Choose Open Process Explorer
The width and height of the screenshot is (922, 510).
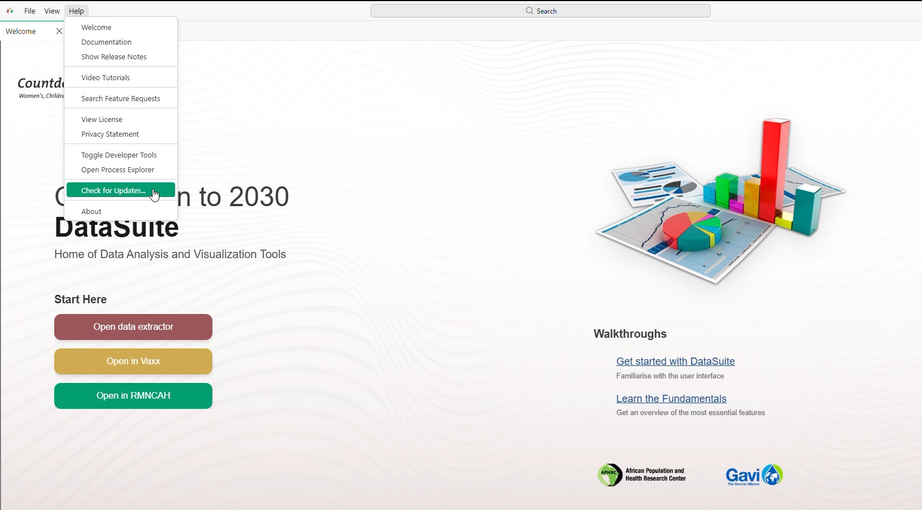pos(121,169)
